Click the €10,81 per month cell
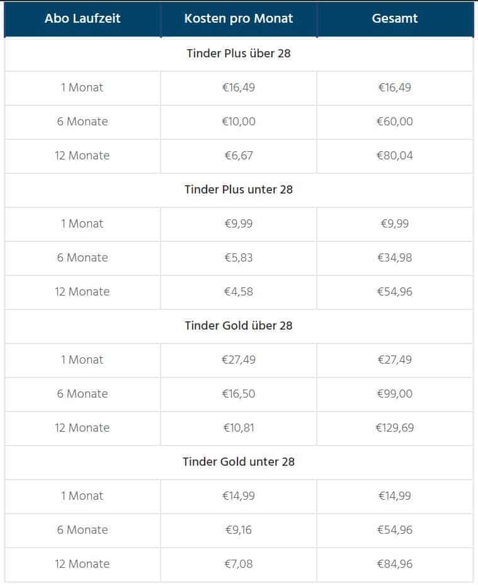The width and height of the screenshot is (478, 588). [x=239, y=428]
